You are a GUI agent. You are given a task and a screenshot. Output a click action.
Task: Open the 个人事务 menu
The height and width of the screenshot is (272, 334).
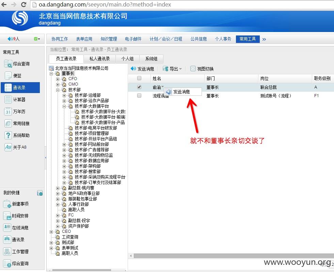pos(223,39)
